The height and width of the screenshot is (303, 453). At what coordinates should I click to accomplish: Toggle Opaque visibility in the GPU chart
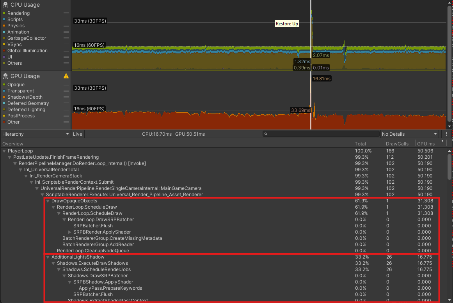pyautogui.click(x=4, y=84)
